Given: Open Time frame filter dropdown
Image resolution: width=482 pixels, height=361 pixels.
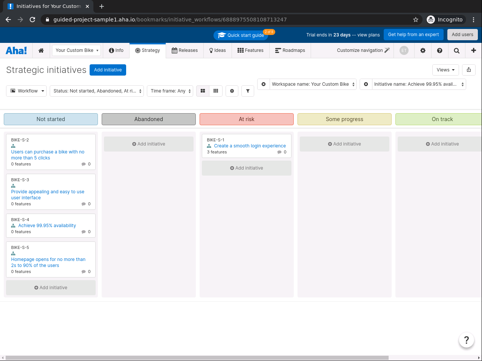Looking at the screenshot, I should pyautogui.click(x=170, y=91).
